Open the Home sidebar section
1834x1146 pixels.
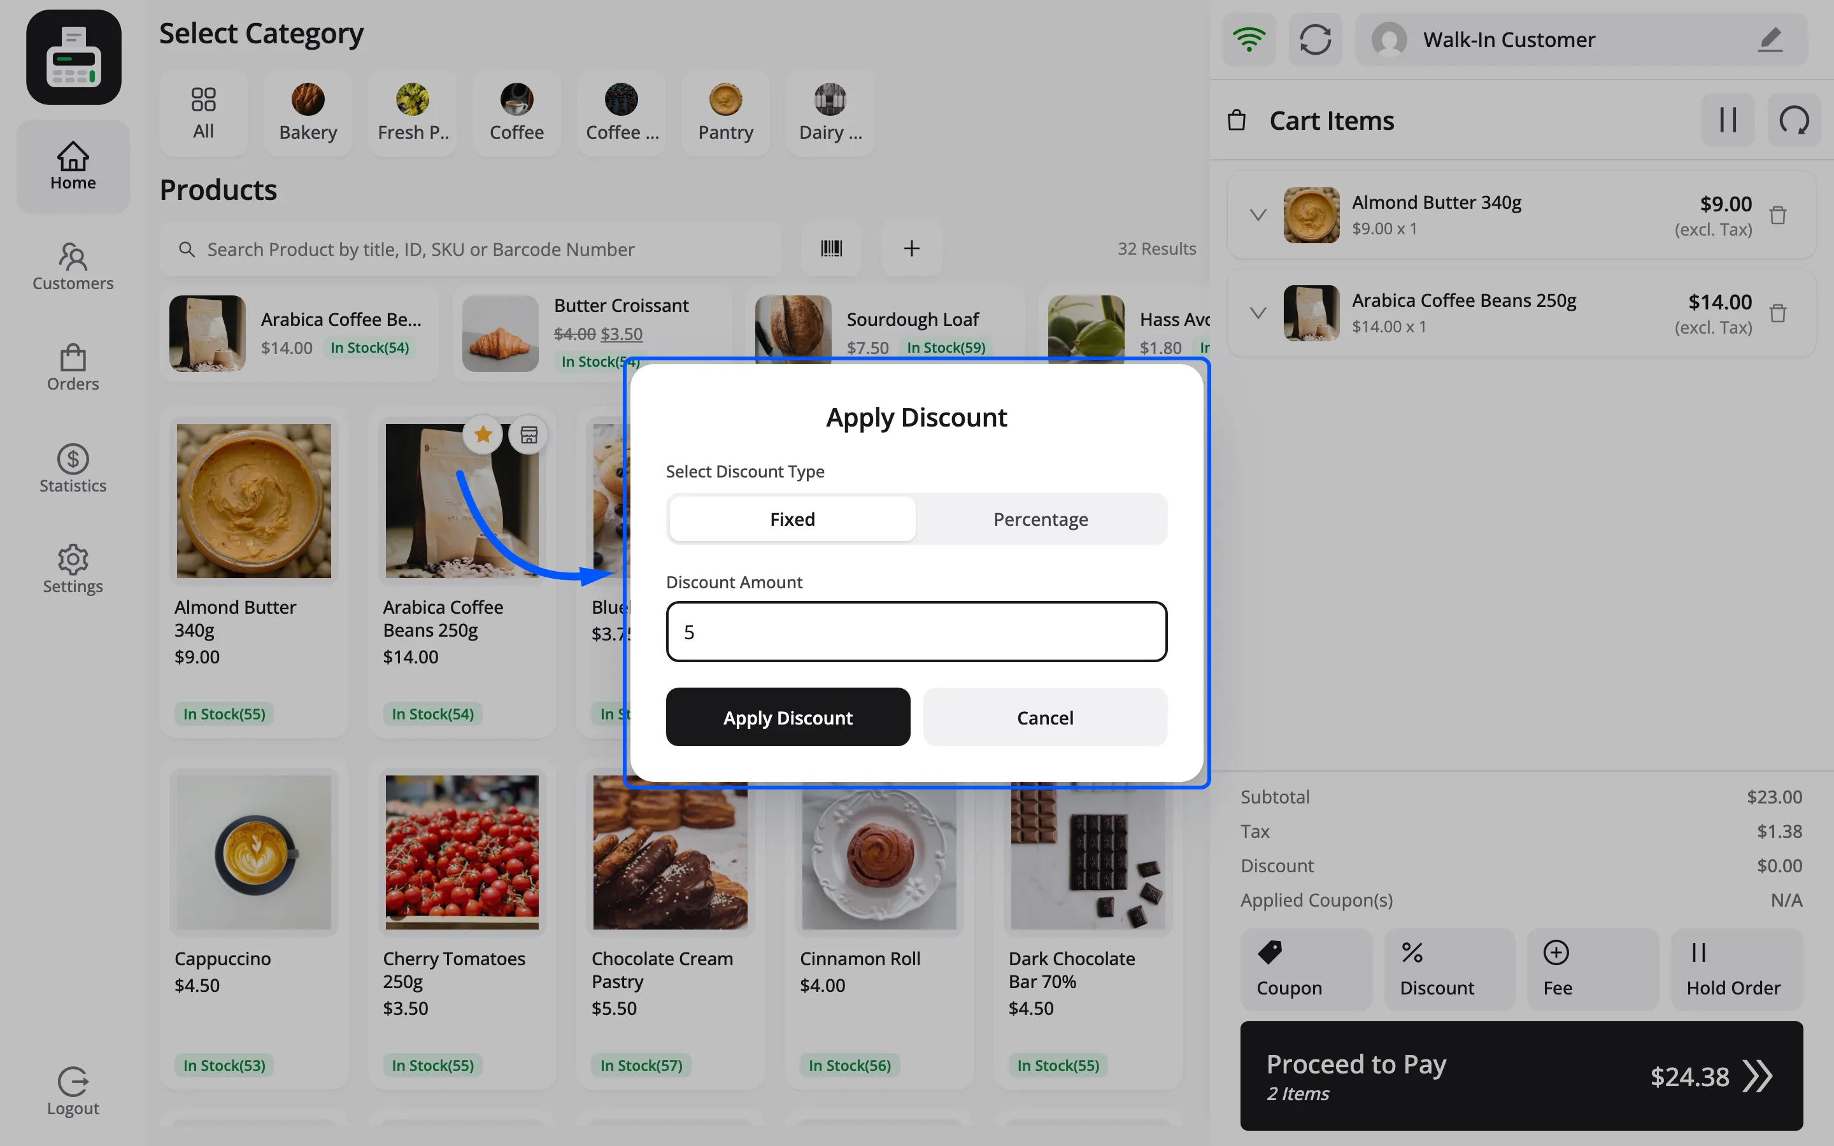coord(73,166)
